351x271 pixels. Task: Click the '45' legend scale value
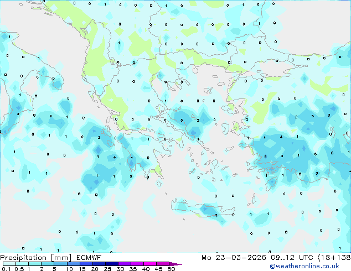158,269
